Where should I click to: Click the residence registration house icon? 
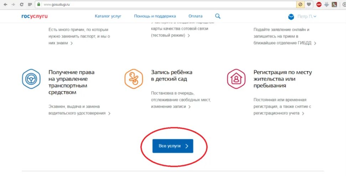tap(236, 79)
